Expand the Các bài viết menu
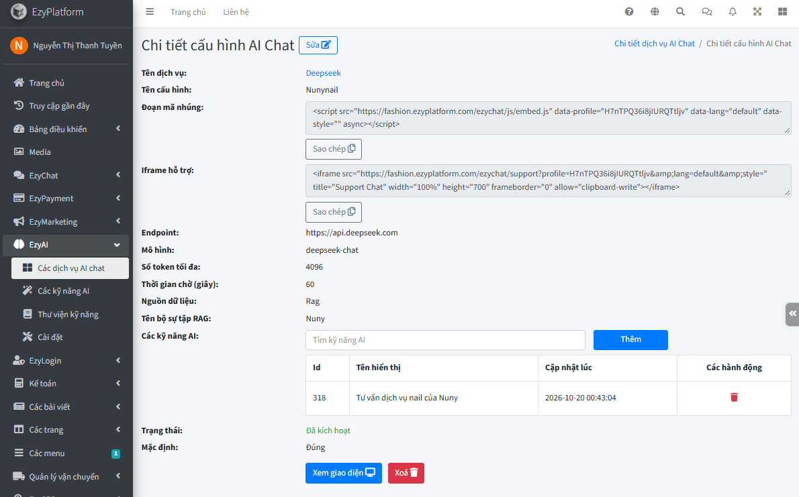Image resolution: width=799 pixels, height=497 pixels. pyautogui.click(x=64, y=407)
